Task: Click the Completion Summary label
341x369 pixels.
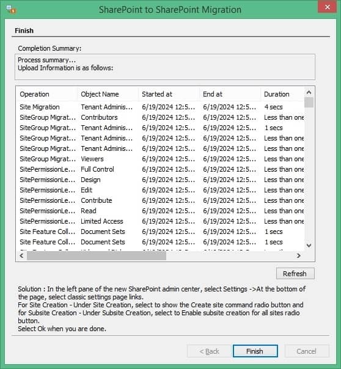Action: (50, 48)
